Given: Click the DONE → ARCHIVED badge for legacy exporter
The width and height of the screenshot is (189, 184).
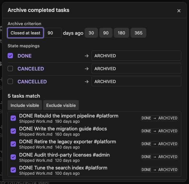Looking at the screenshot, I should 159,144.
